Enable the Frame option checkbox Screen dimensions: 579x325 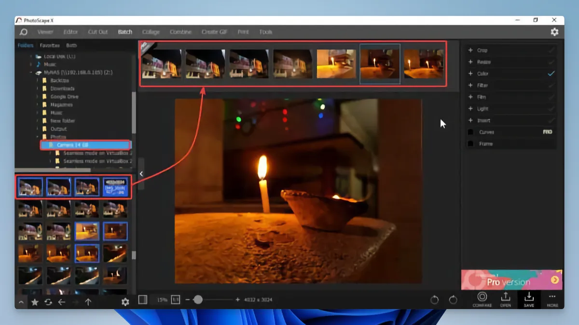click(x=469, y=143)
